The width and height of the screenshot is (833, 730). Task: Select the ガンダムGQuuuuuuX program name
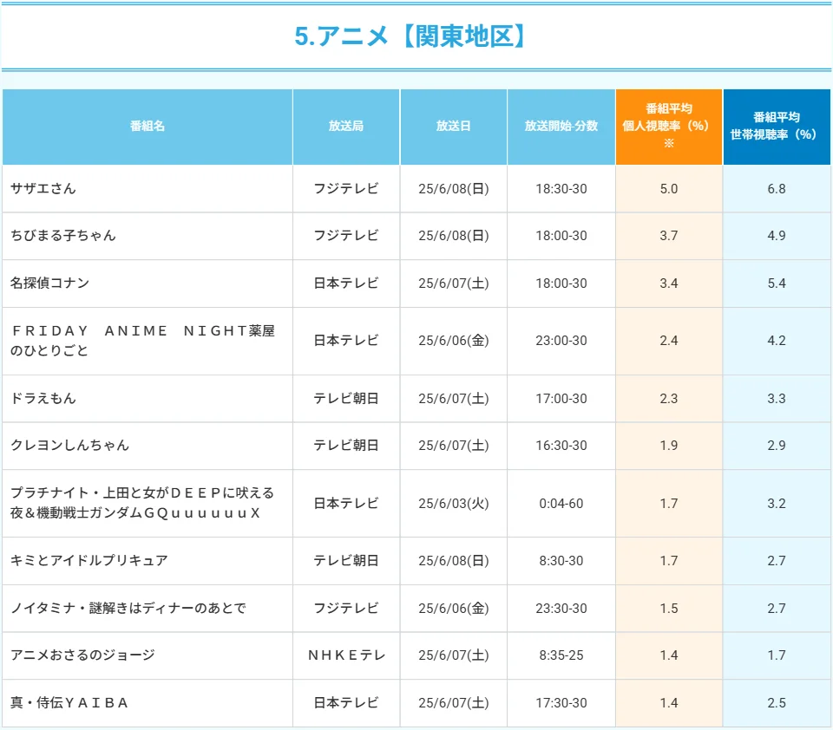point(141,503)
